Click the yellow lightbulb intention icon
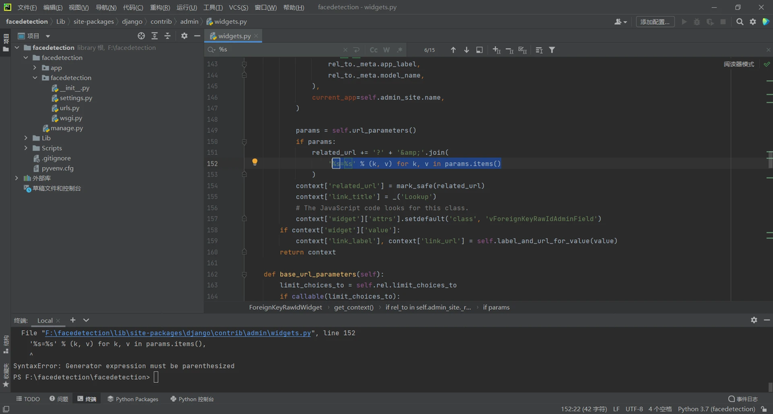This screenshot has height=414, width=773. 255,162
